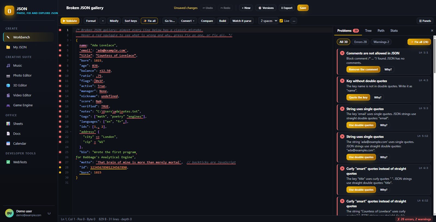
Task: Click the error marker on line 4
Action: 60,45
